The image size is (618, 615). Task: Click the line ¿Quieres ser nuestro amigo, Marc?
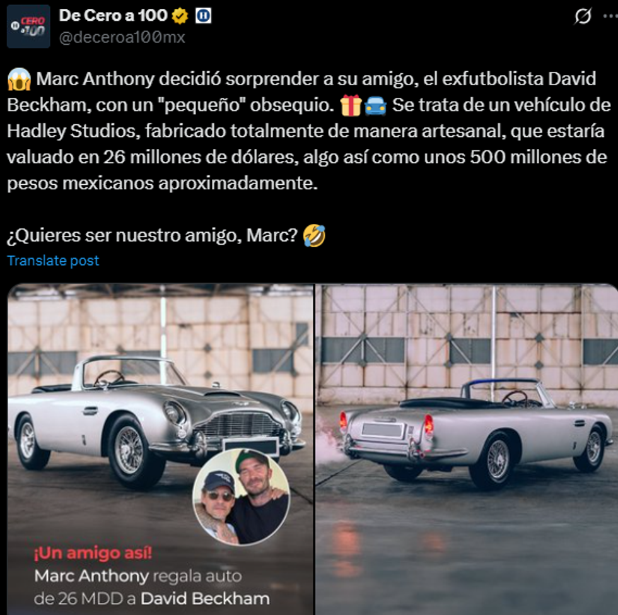[x=152, y=236]
